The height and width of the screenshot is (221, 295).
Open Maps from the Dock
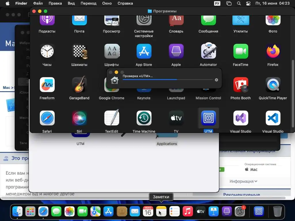point(96,211)
